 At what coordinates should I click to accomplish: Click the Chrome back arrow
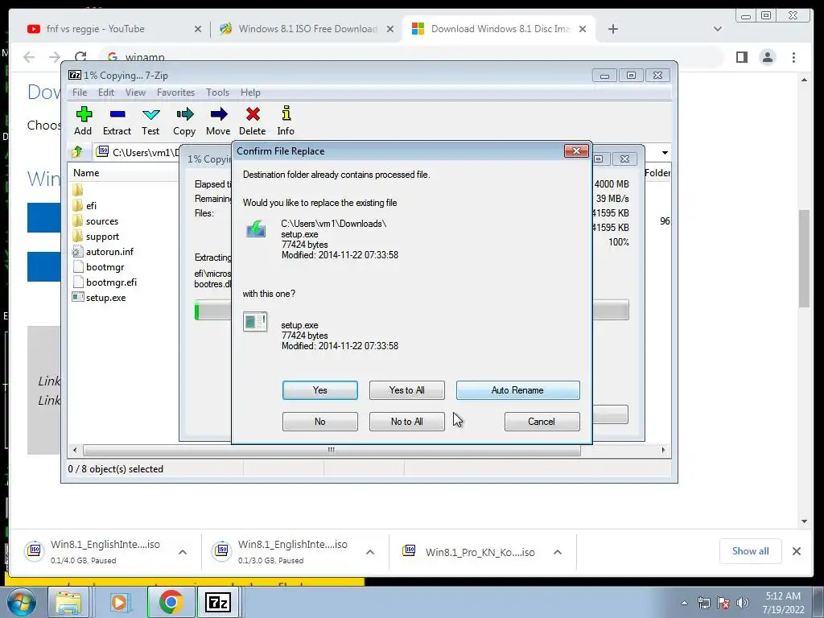tap(29, 57)
